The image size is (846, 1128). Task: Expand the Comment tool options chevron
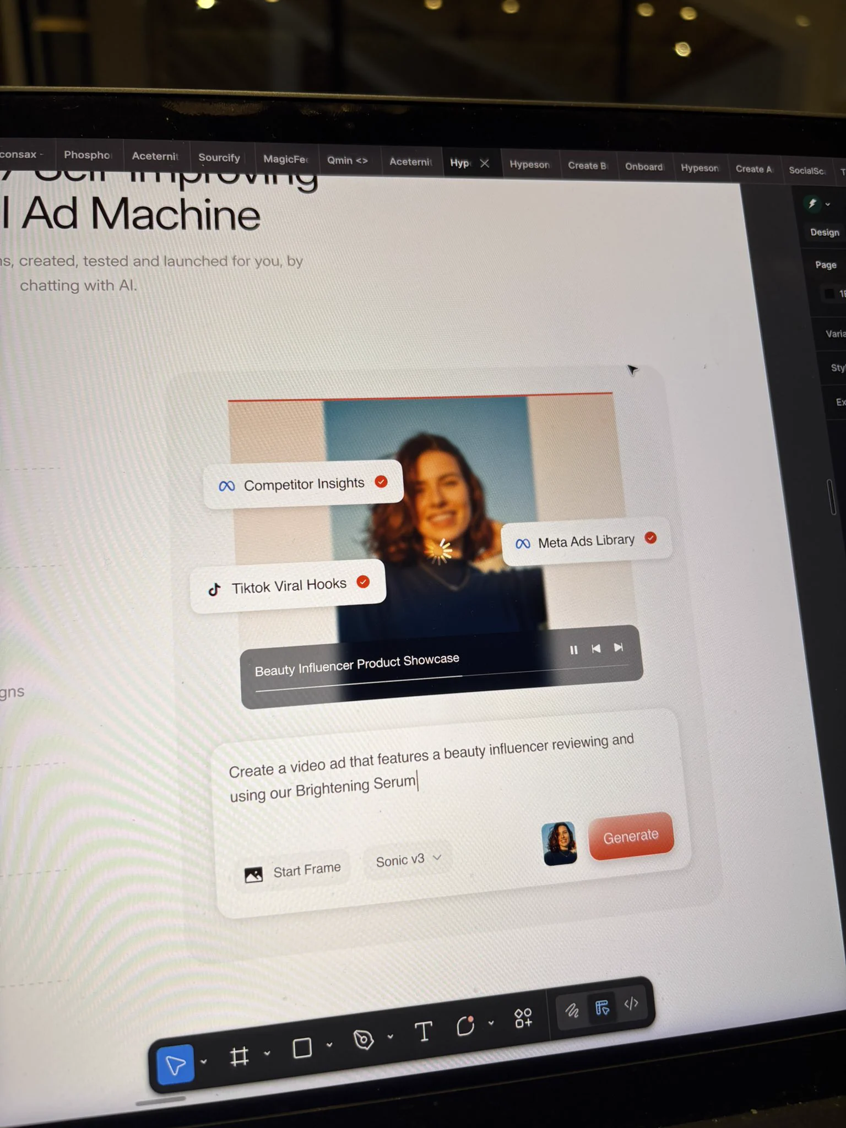pos(491,1023)
